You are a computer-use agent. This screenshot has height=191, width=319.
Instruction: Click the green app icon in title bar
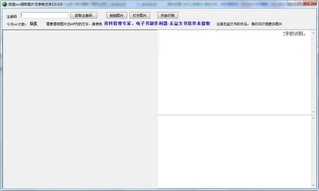click(x=4, y=4)
